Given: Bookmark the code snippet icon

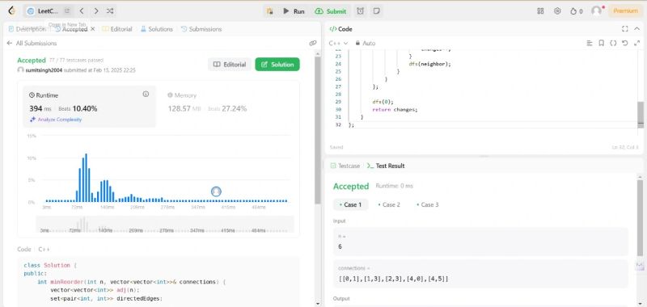Looking at the screenshot, I should click(x=601, y=43).
